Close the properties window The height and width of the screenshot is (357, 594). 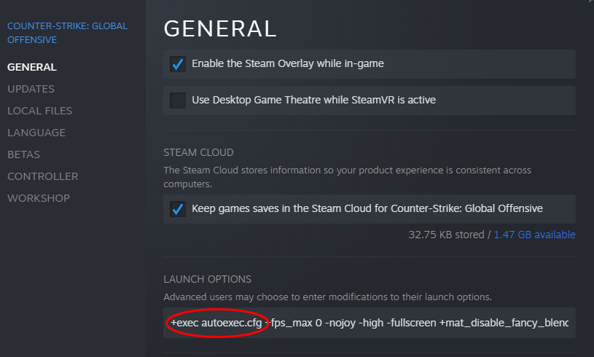click(590, 2)
